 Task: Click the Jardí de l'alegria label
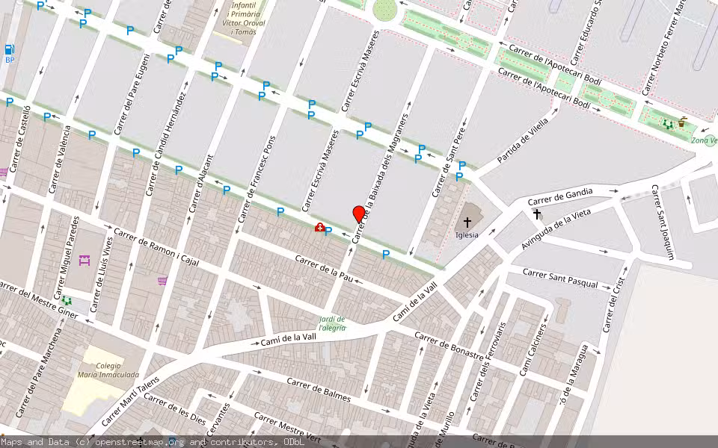click(x=331, y=324)
